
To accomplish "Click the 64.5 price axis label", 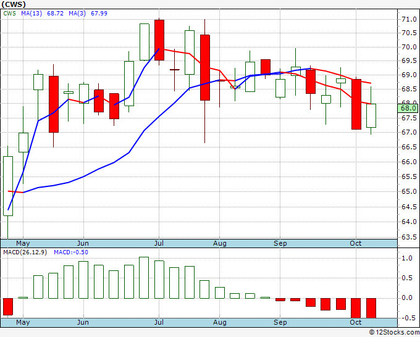I will pos(409,207).
